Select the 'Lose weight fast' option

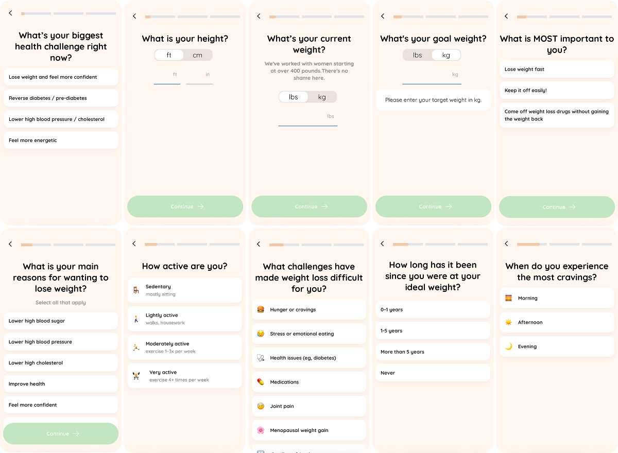[x=557, y=69]
